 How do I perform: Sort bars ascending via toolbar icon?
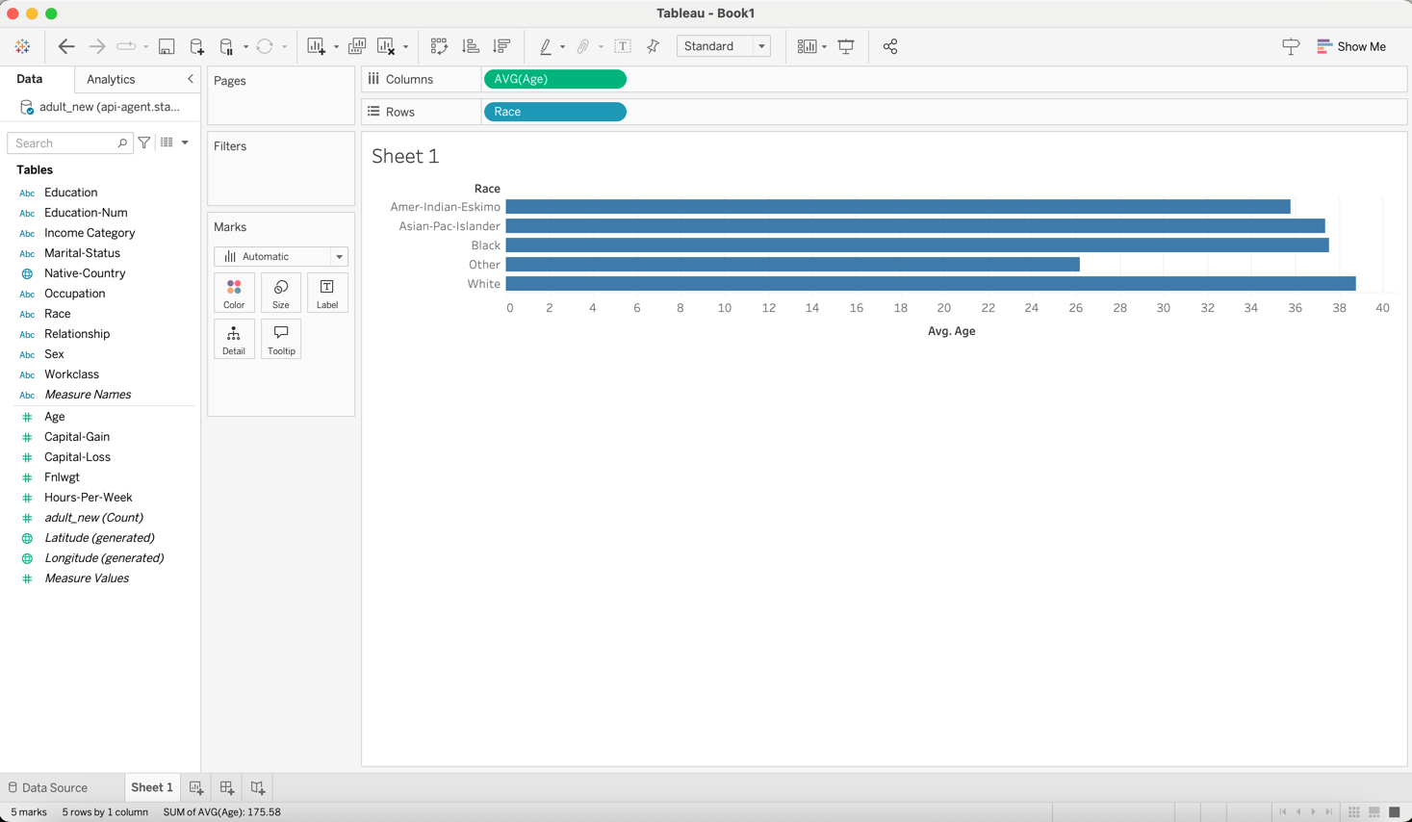[x=471, y=46]
